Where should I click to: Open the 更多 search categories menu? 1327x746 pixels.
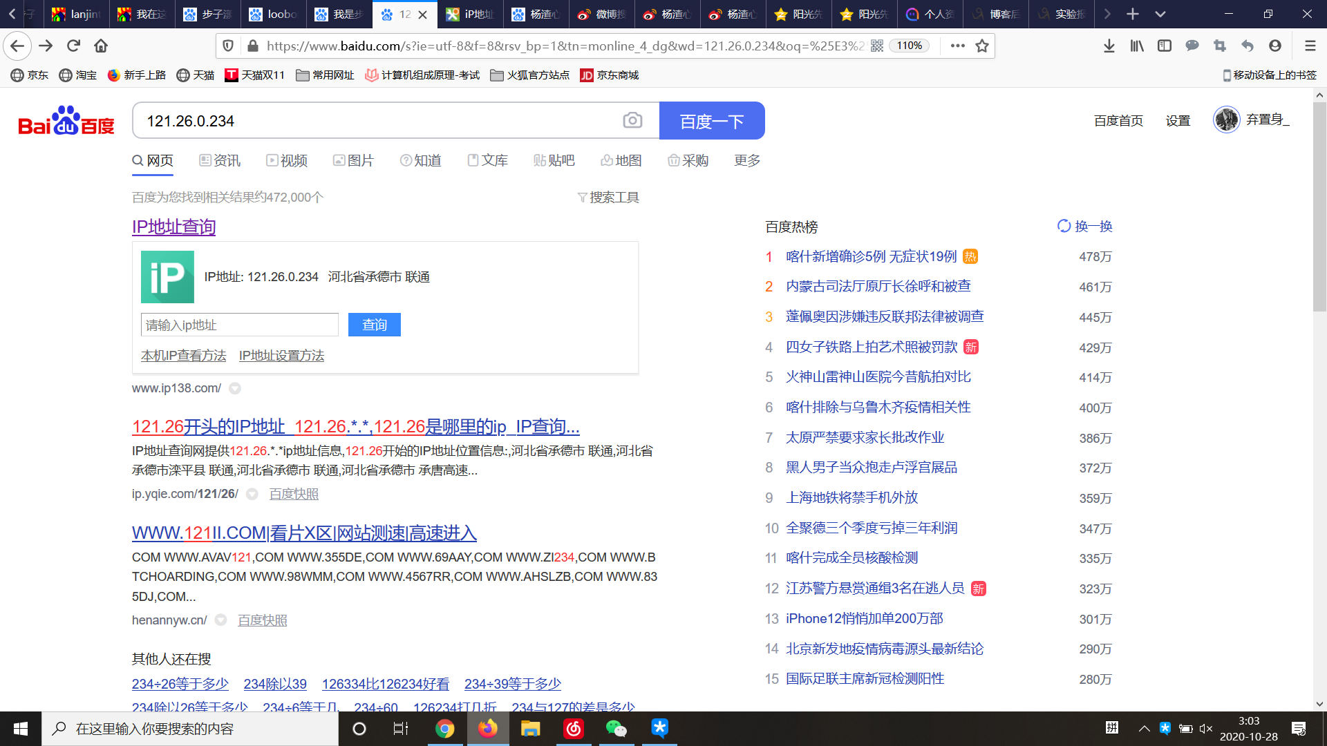747,160
